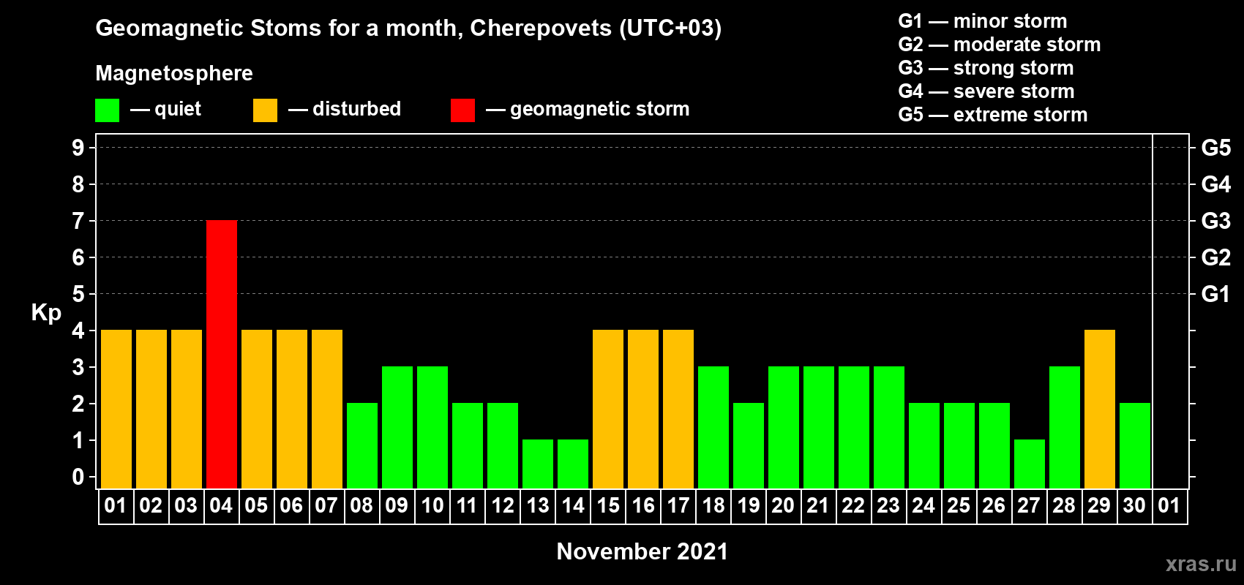This screenshot has height=585, width=1244.
Task: Click the G1 label on right axis
Action: (1216, 294)
